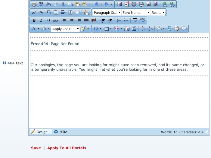
Task: Open the module manager dropdown arrow
Action: tap(164, 29)
